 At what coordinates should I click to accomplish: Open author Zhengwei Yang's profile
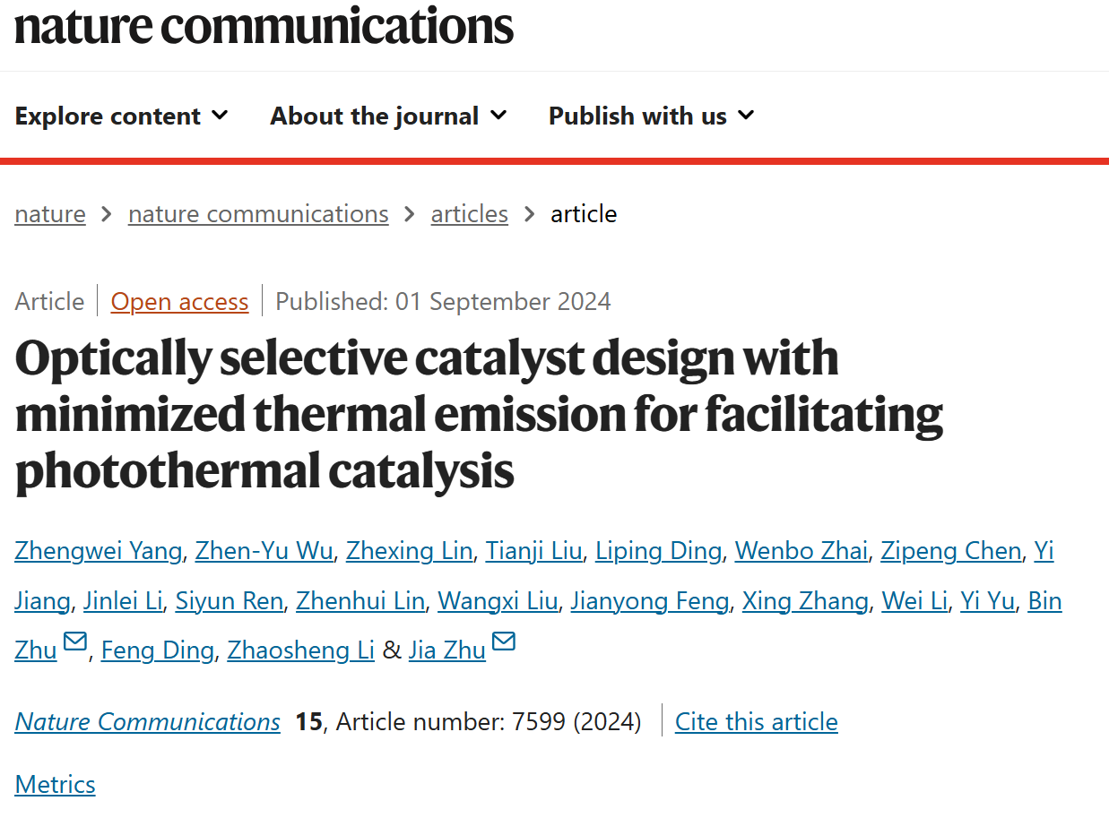click(x=99, y=551)
